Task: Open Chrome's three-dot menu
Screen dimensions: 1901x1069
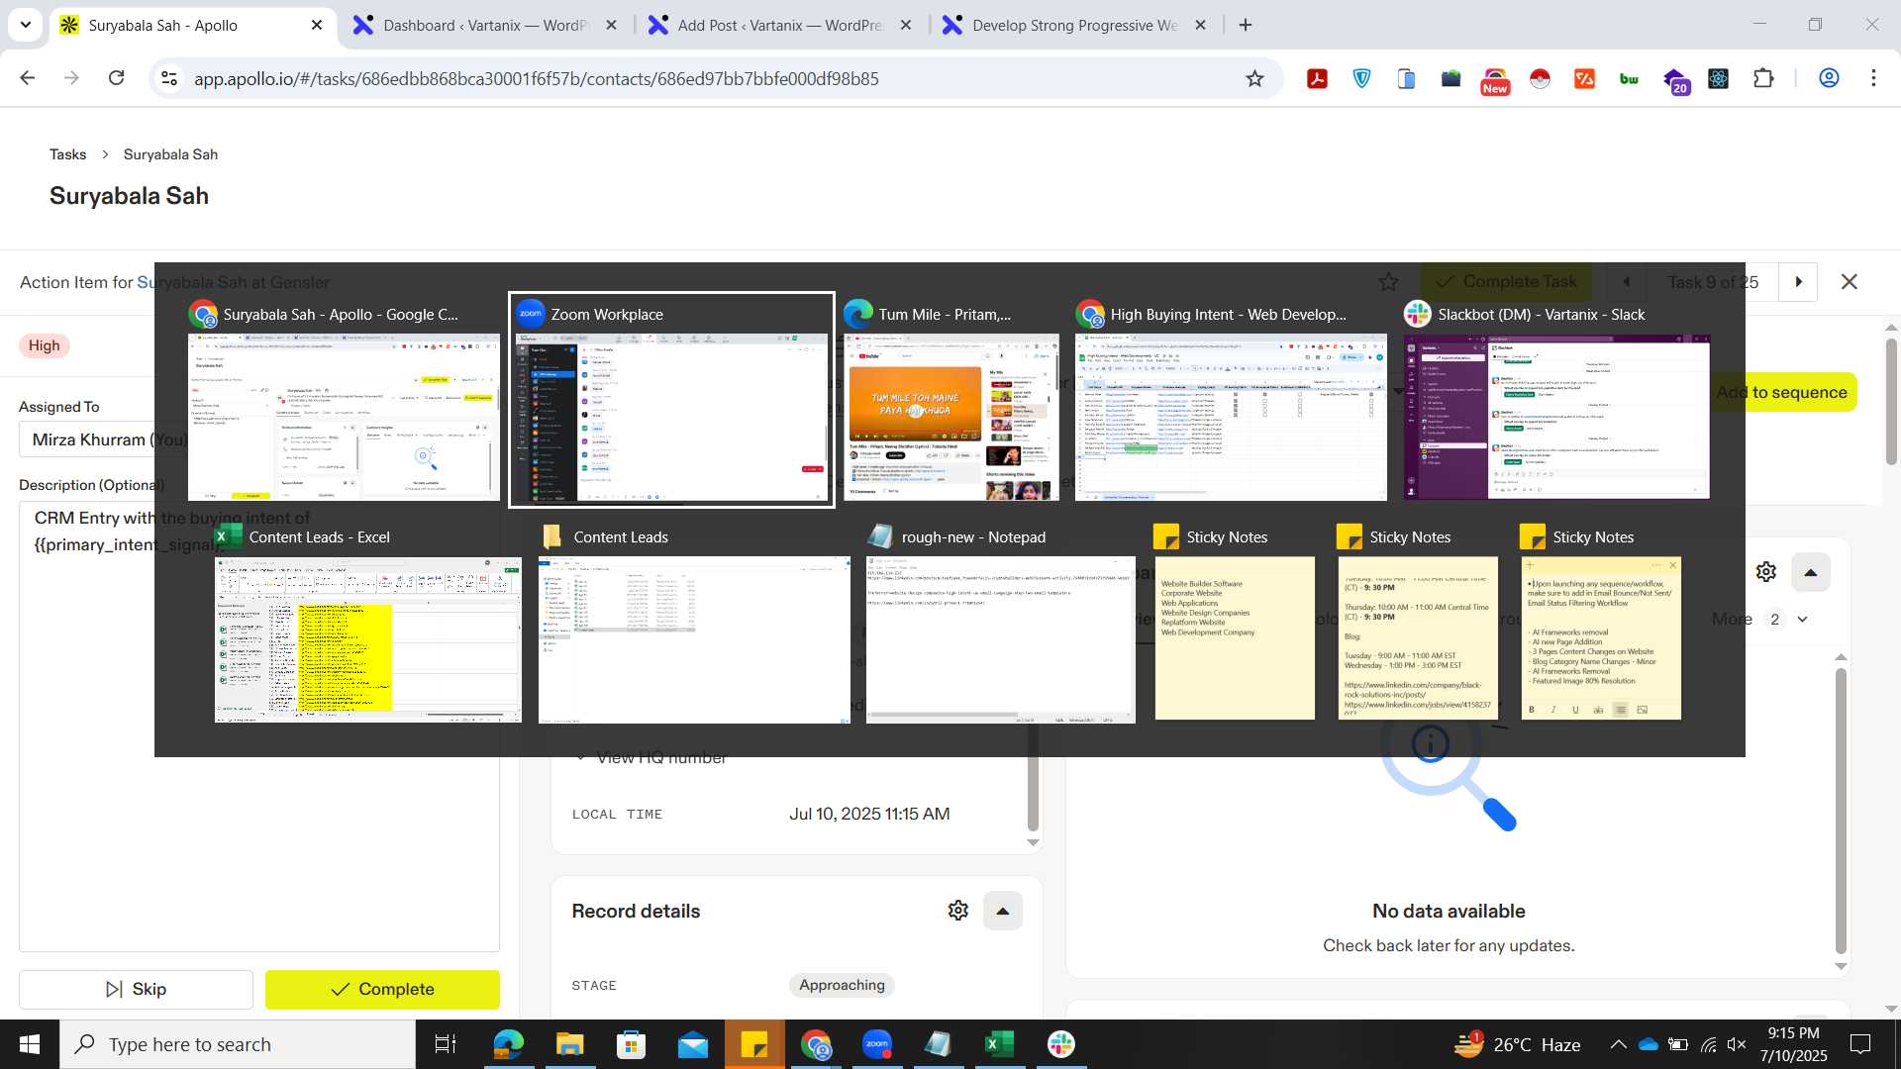Action: pos(1873,78)
